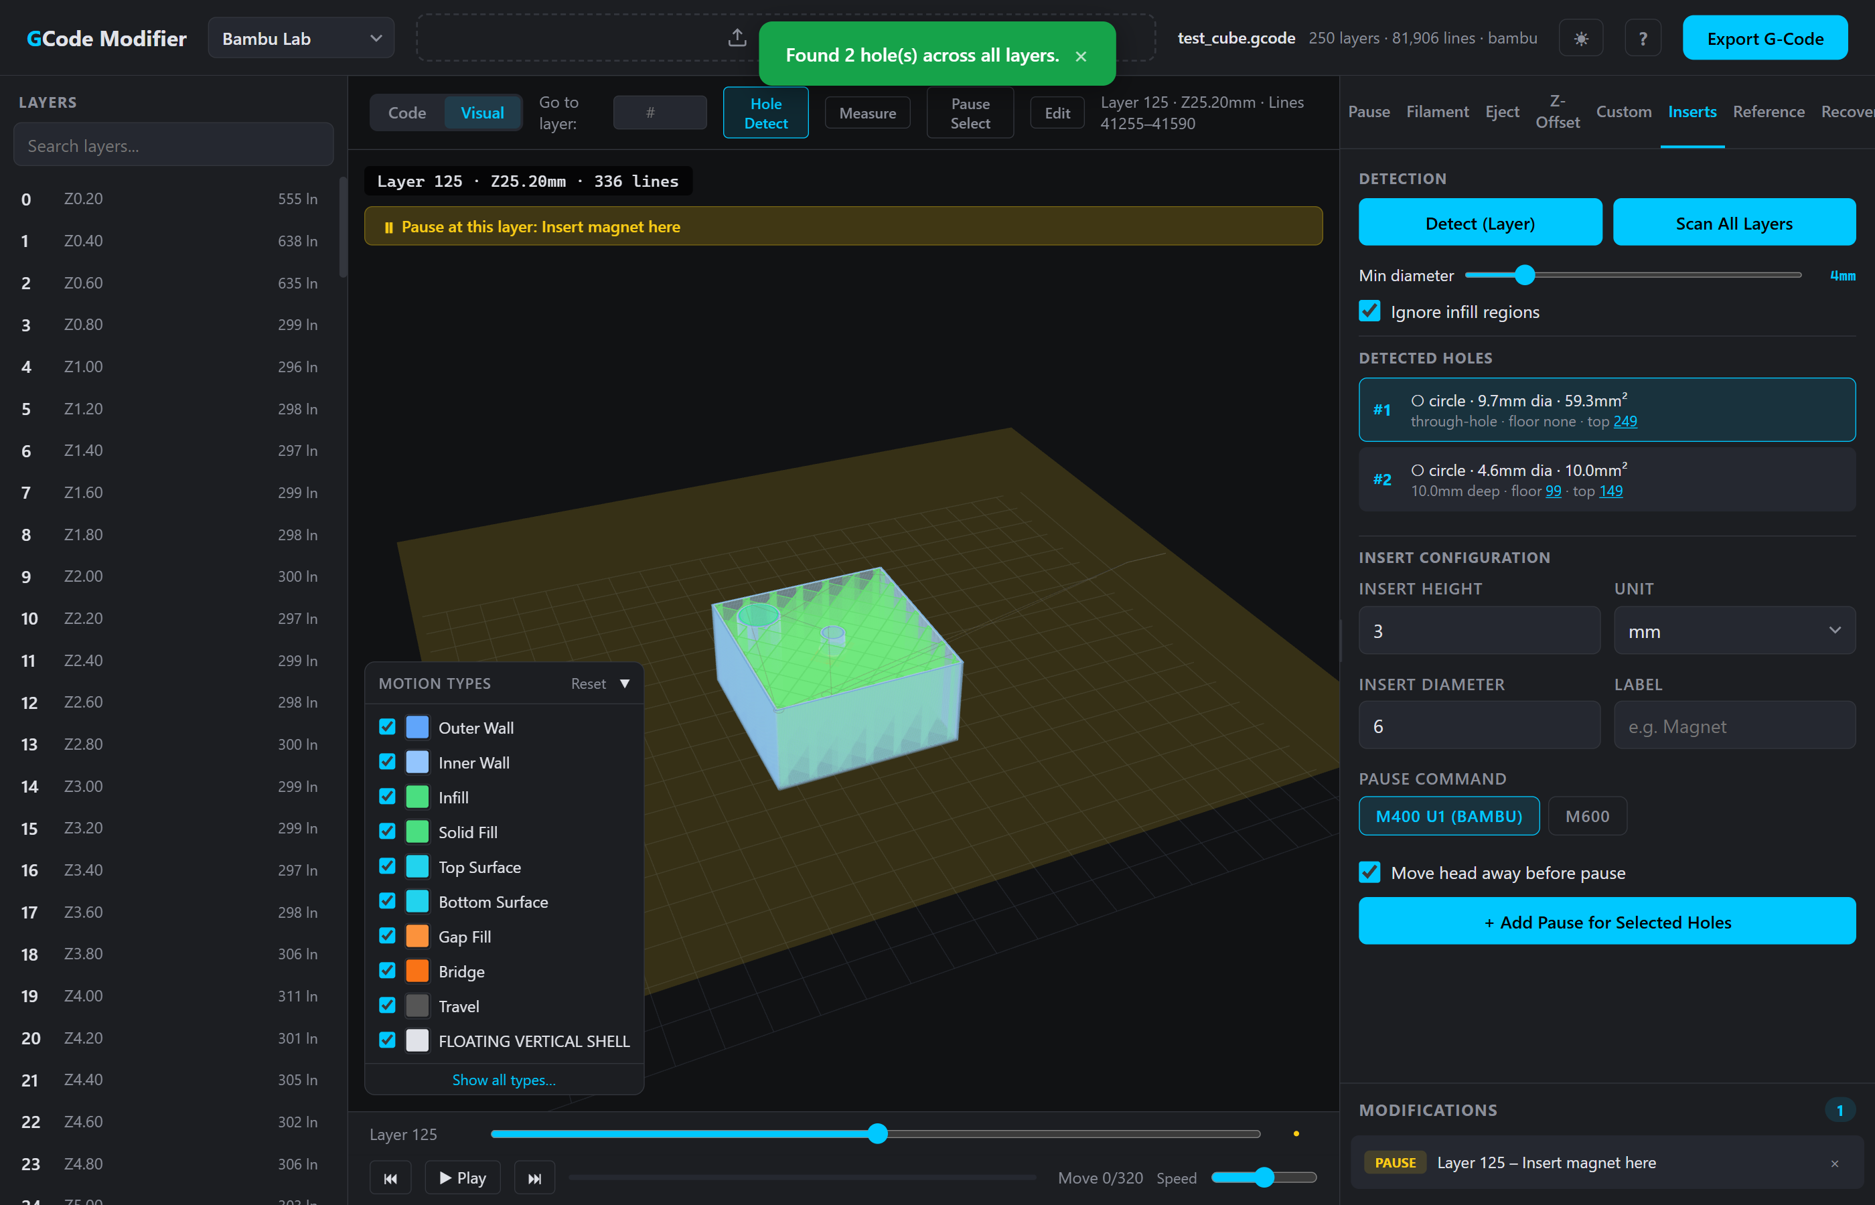Screen dimensions: 1875x1205
Task: Click the Insert Diameter field
Action: coord(1479,726)
